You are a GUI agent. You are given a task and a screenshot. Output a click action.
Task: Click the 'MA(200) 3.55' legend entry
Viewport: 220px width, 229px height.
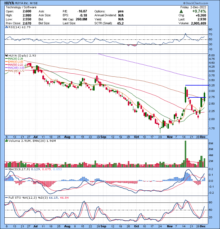[x=16, y=68]
